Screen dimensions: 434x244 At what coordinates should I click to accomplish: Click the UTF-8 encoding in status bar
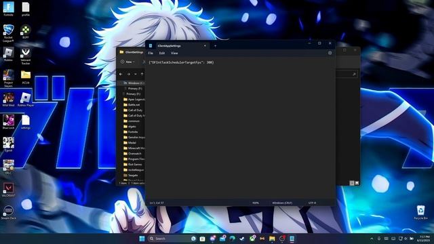click(x=312, y=203)
